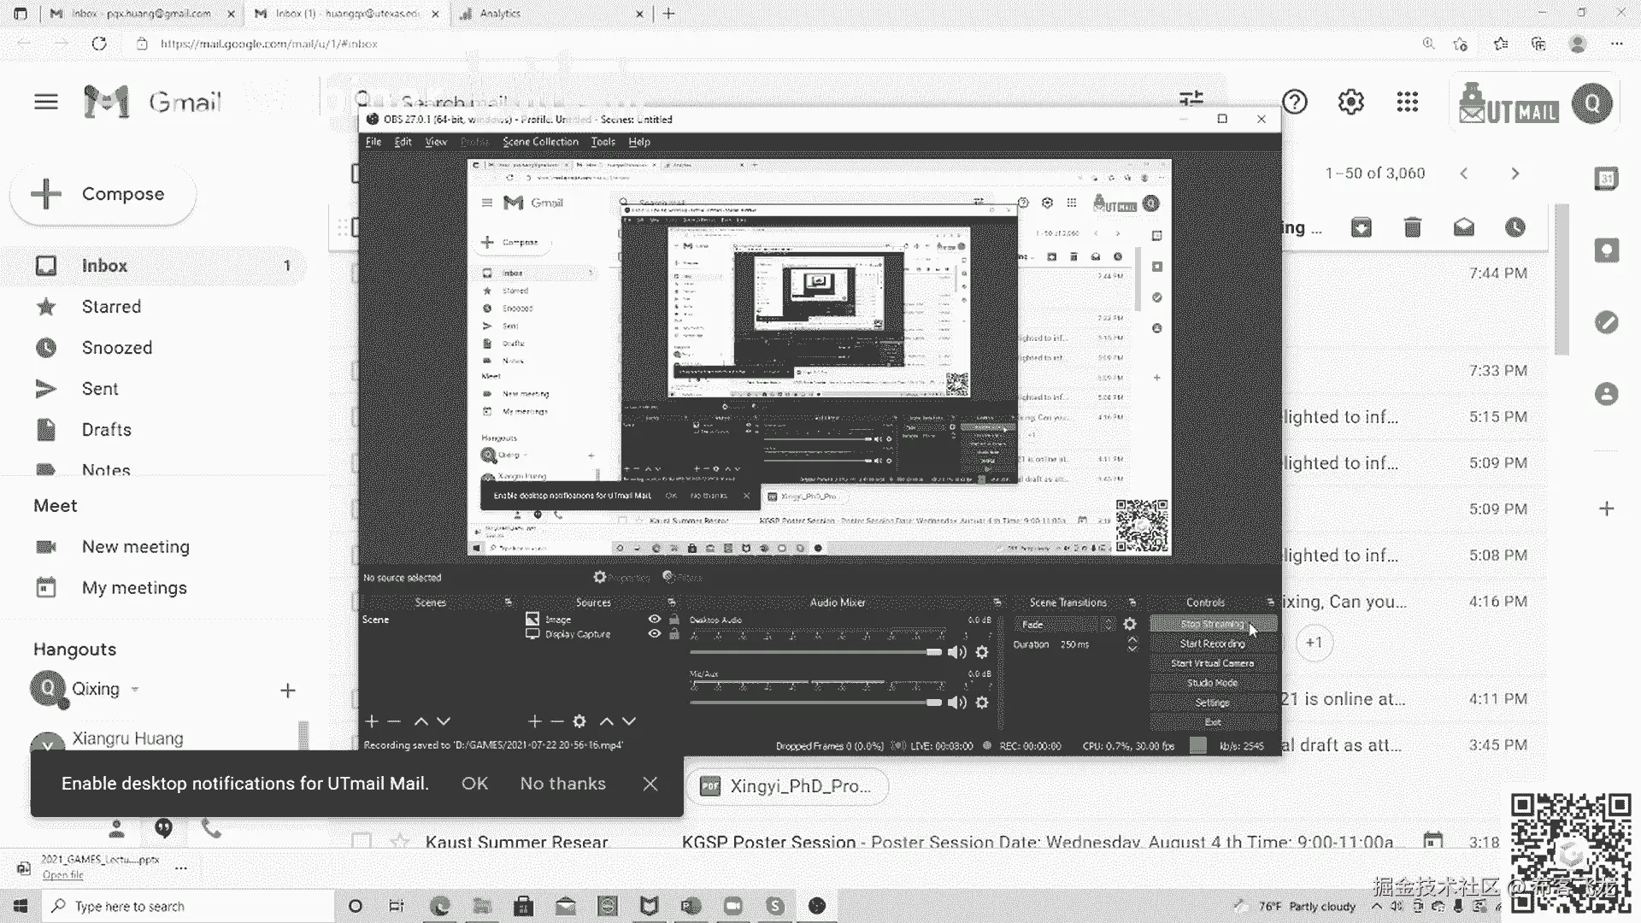Mute the Desktop Audio speaker icon
Screen dimensions: 1641x923
coord(957,652)
